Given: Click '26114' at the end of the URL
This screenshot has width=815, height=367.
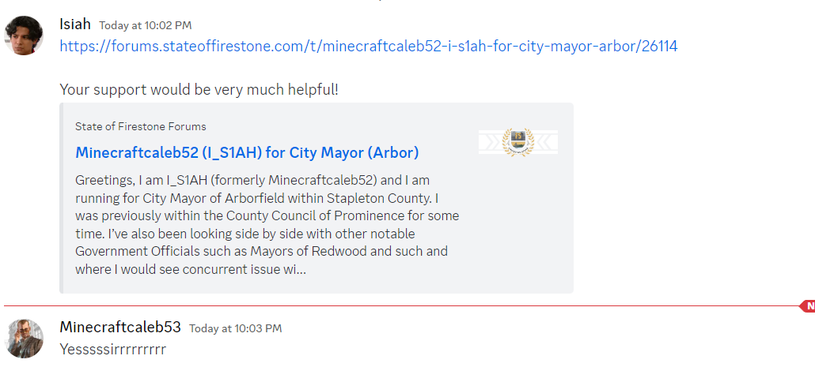Looking at the screenshot, I should pos(659,46).
